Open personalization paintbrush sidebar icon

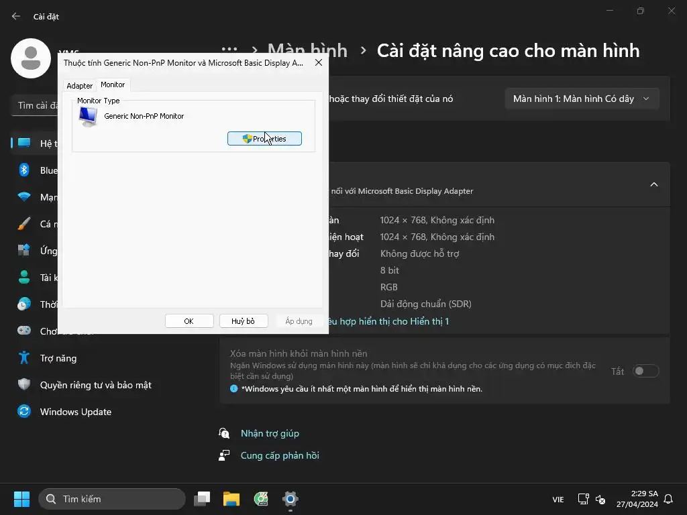[x=24, y=223]
